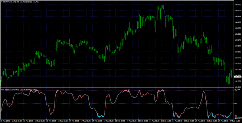242x123 pixels.
Task: Click price axis value 143.100
Action: tap(238, 46)
